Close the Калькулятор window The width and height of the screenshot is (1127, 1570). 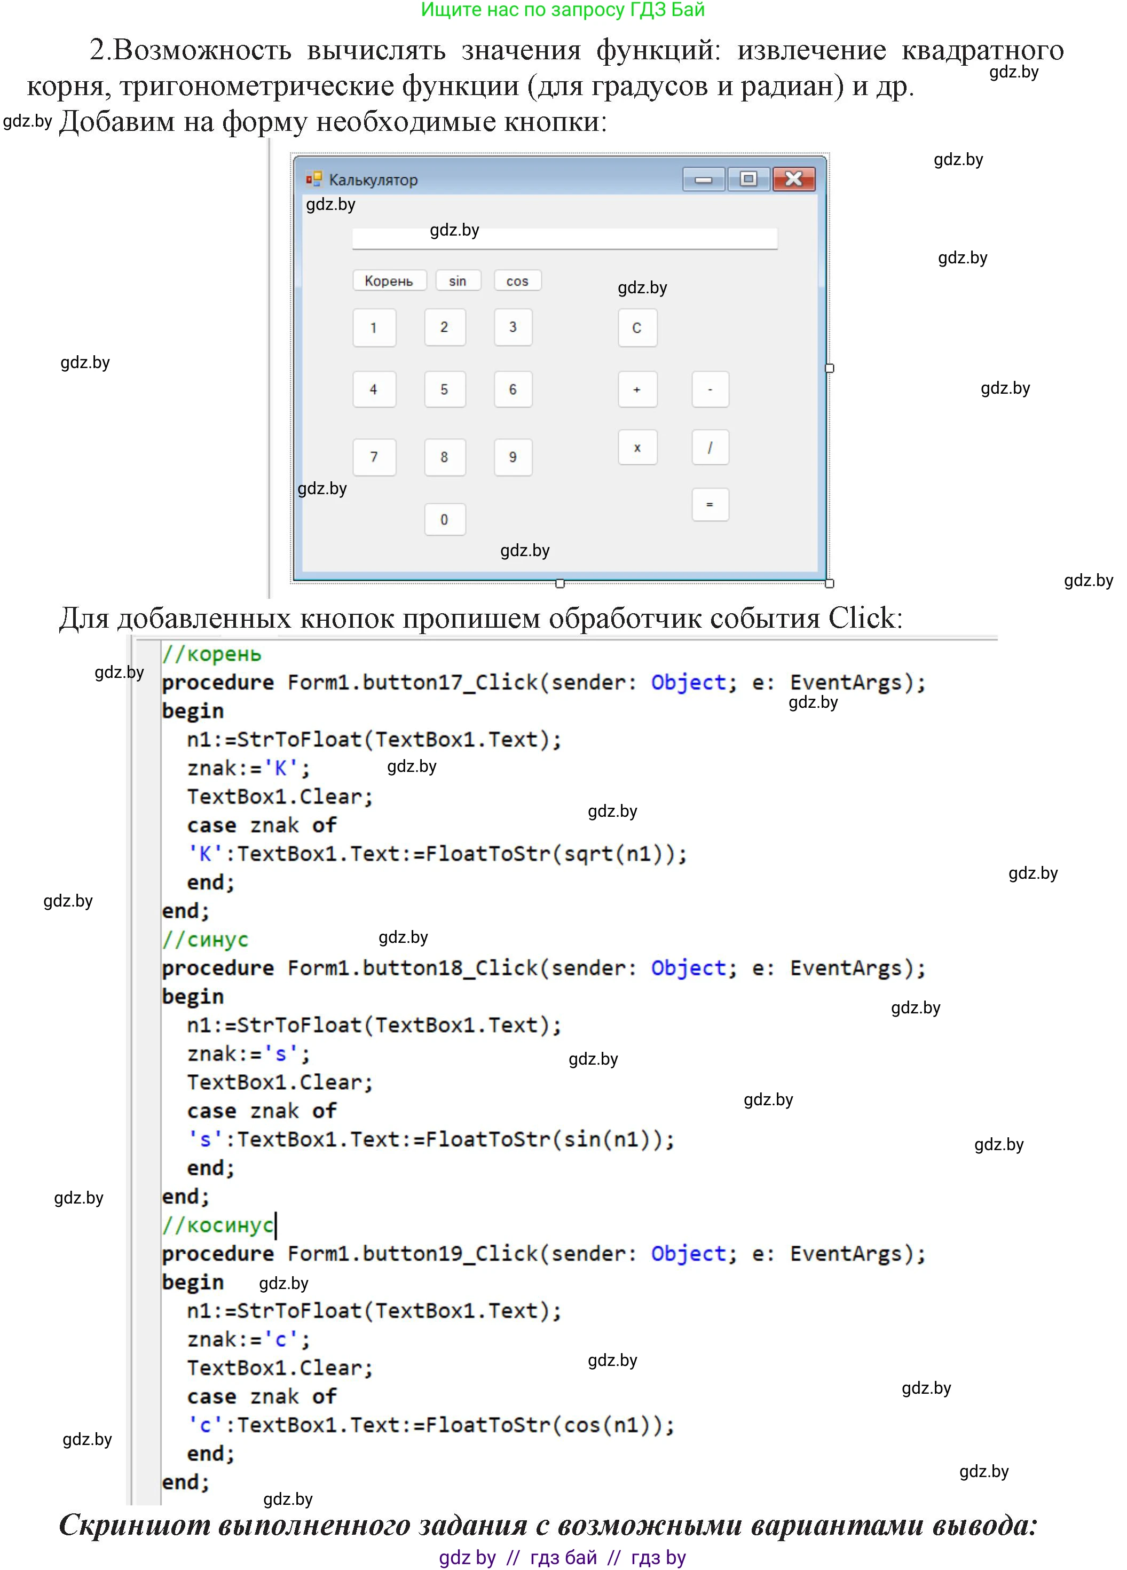pos(793,179)
